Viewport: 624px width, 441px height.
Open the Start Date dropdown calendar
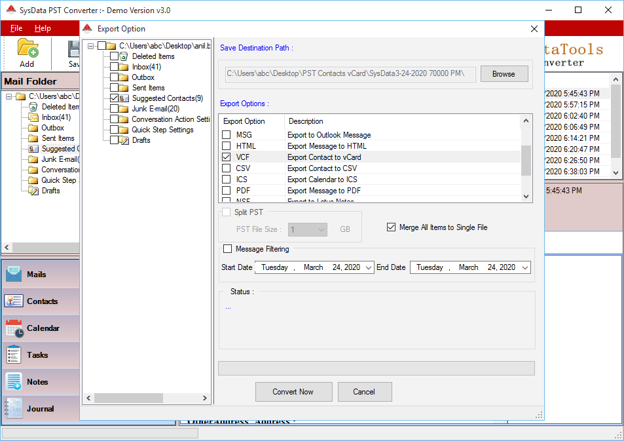(x=369, y=267)
